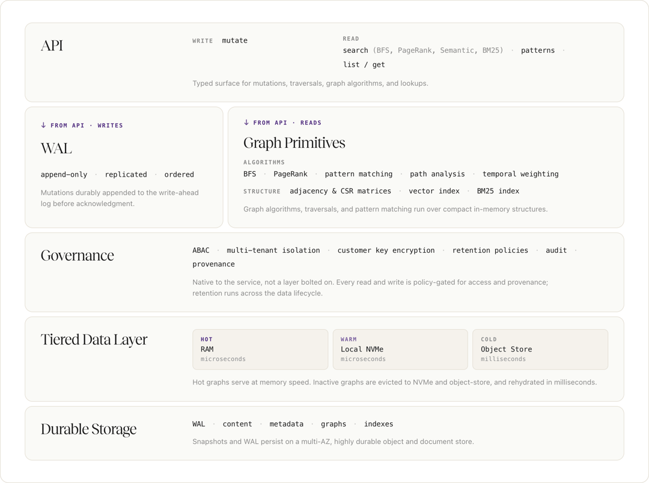This screenshot has height=483, width=649.
Task: Click the vector index structure tag
Action: (434, 191)
